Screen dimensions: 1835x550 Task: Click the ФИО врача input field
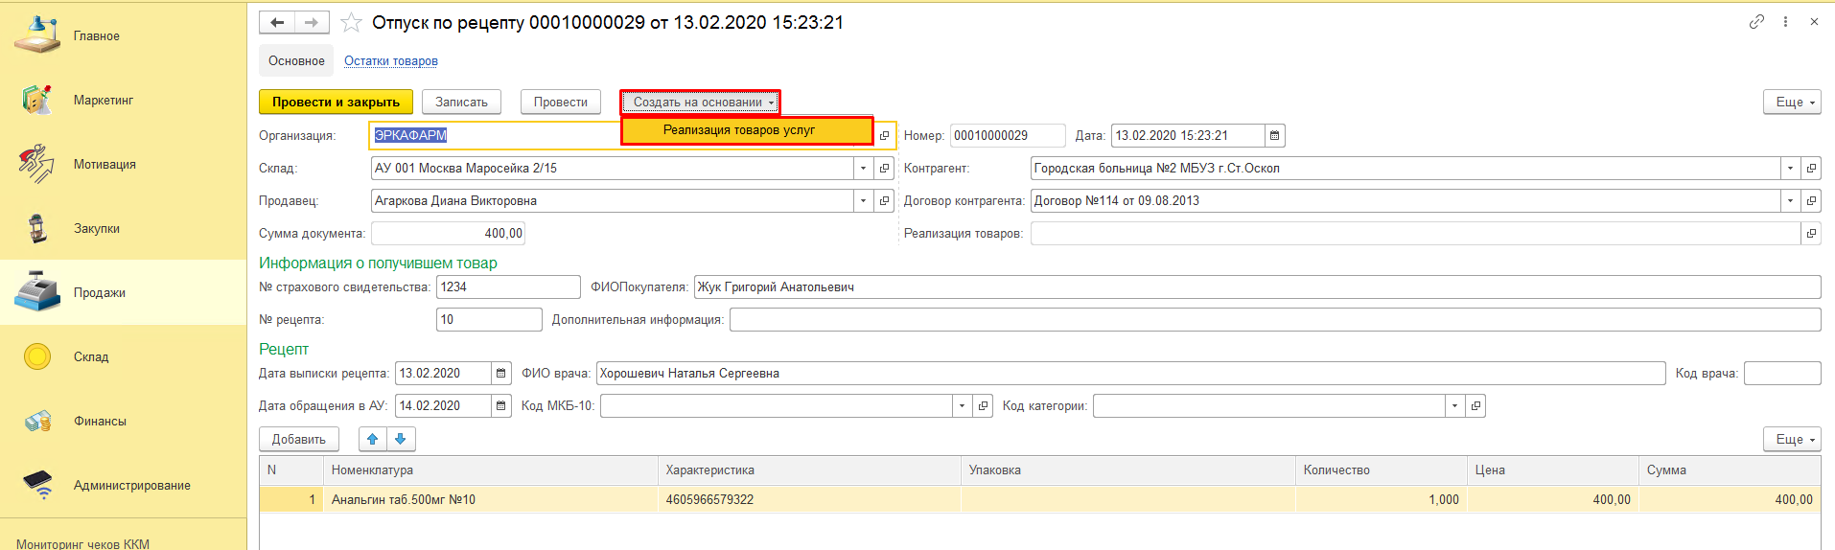(x=1129, y=374)
